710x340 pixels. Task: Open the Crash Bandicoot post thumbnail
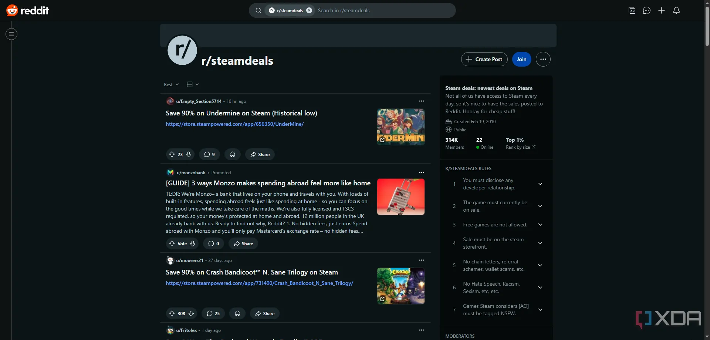coord(400,286)
